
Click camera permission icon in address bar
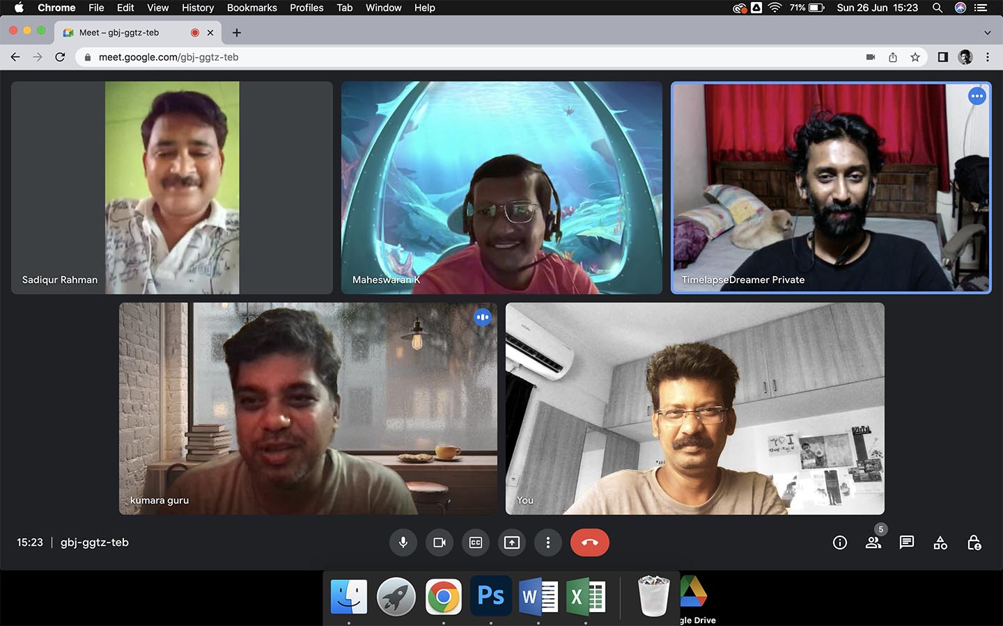(871, 57)
